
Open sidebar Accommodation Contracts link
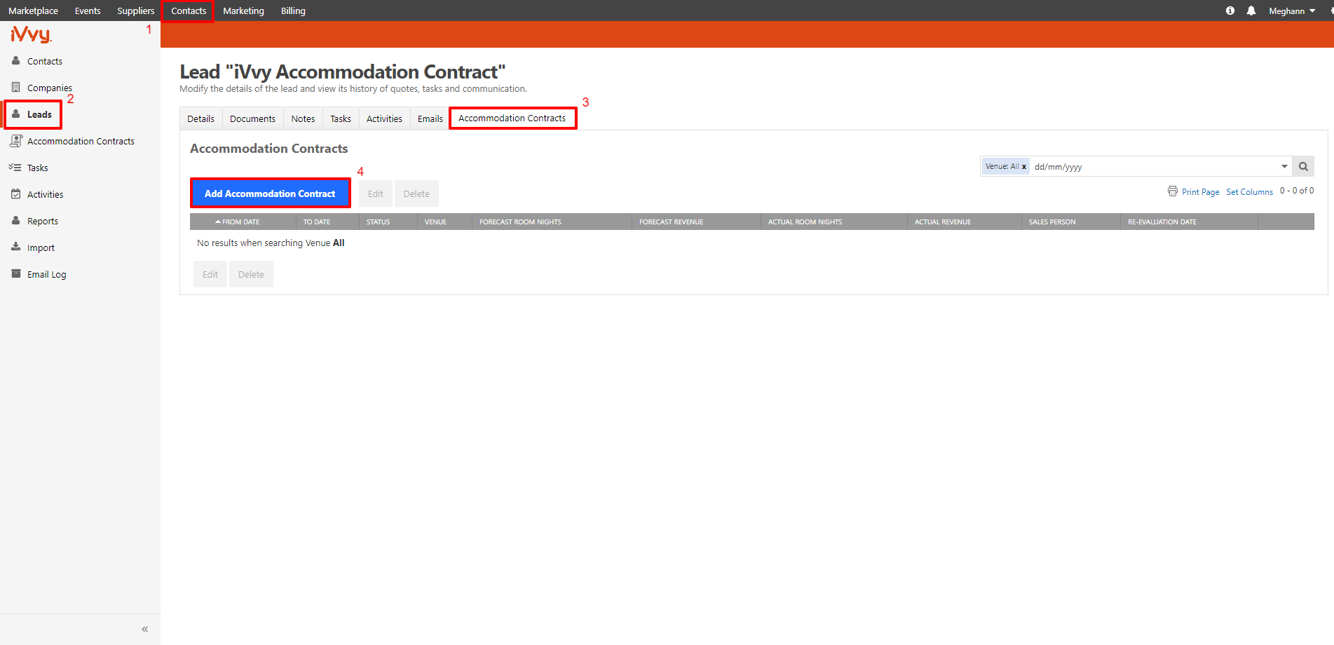pos(81,142)
